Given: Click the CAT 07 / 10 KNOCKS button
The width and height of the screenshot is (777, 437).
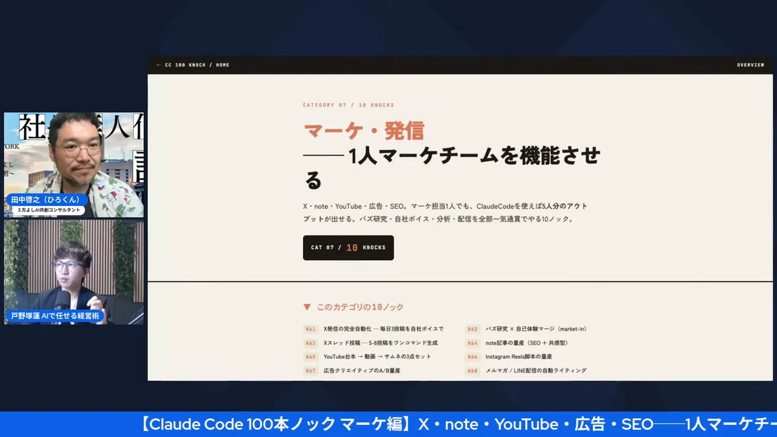Looking at the screenshot, I should [348, 247].
